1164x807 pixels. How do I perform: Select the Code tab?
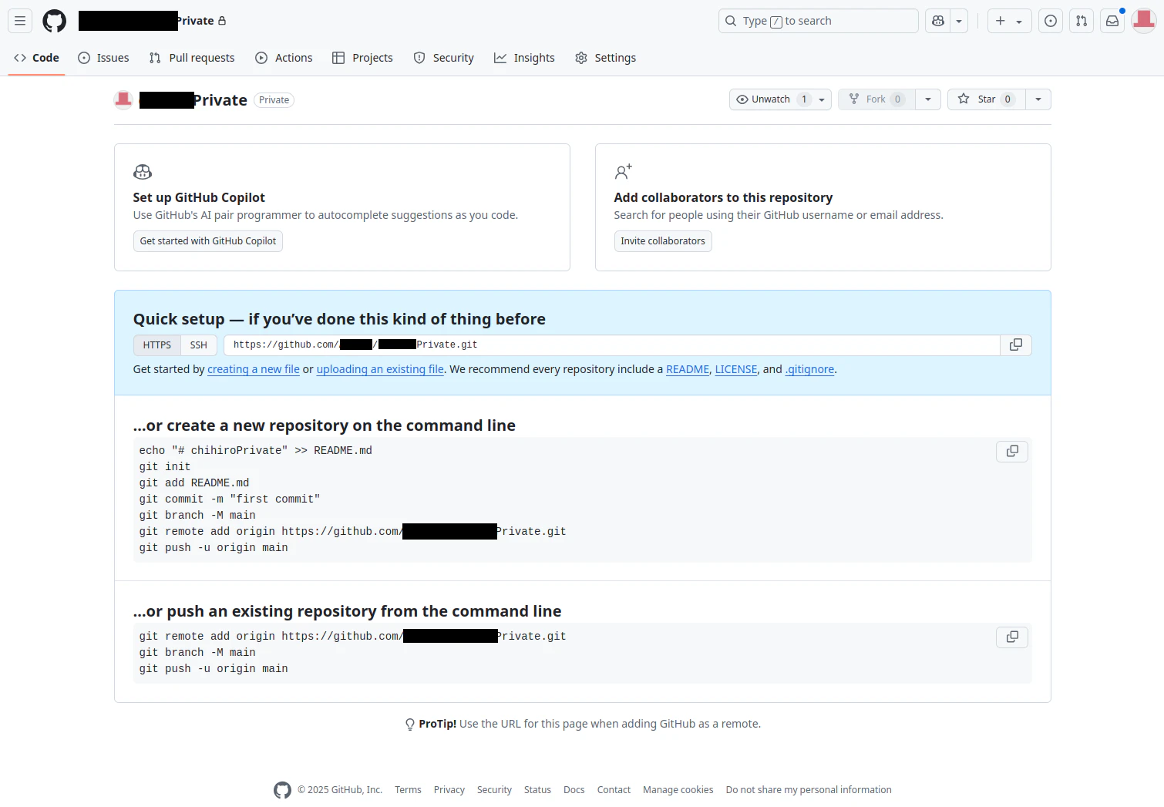[x=37, y=58]
